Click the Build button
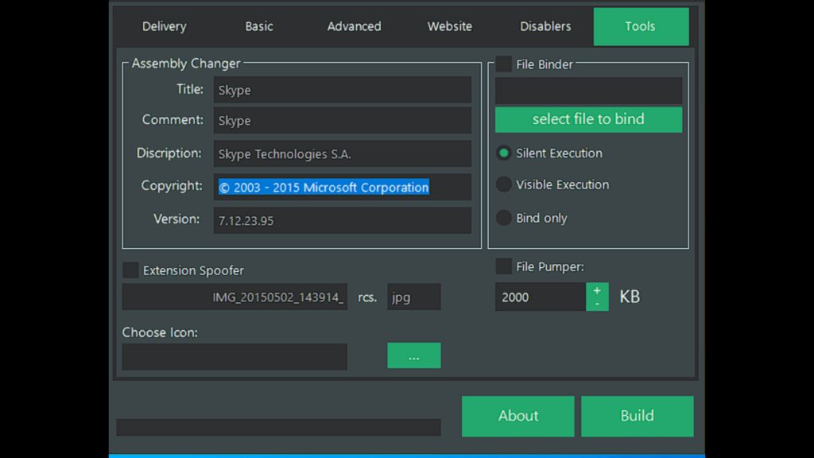Image resolution: width=814 pixels, height=458 pixels. coord(637,416)
